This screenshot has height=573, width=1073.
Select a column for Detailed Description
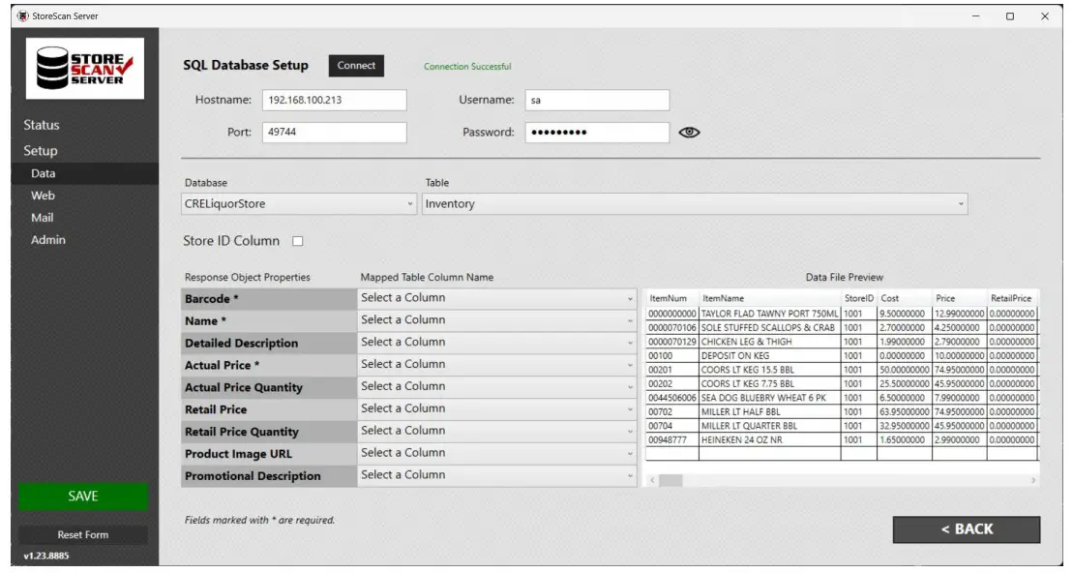point(496,343)
